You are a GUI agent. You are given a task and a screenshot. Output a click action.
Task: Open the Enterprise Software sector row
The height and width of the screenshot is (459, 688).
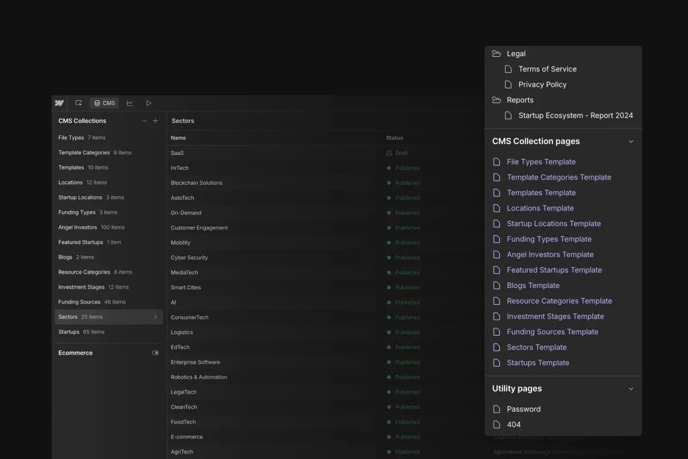click(x=326, y=362)
